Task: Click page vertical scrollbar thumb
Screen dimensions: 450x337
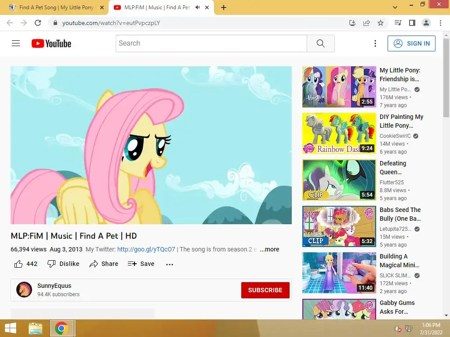Action: pos(446,77)
